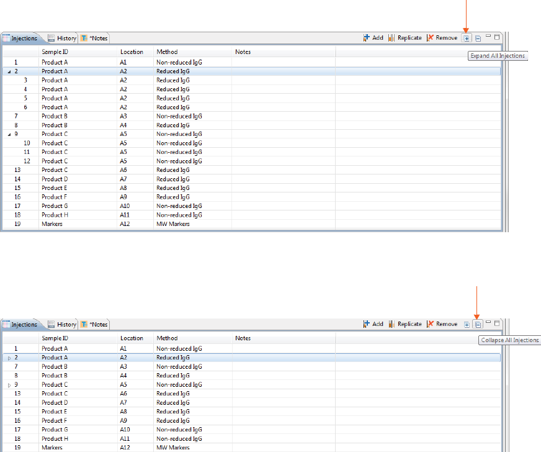Maximize the lower Injections panel
This screenshot has width=541, height=452.
pos(497,323)
